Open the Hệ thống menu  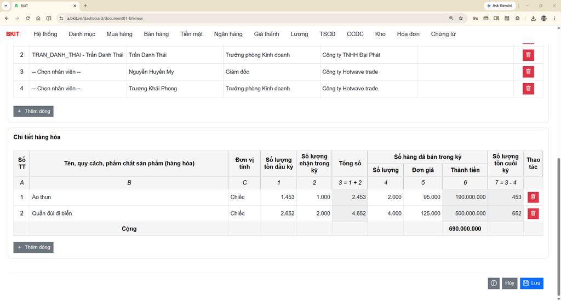45,34
